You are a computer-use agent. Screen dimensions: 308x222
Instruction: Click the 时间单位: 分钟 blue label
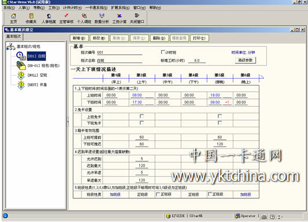(x=243, y=53)
